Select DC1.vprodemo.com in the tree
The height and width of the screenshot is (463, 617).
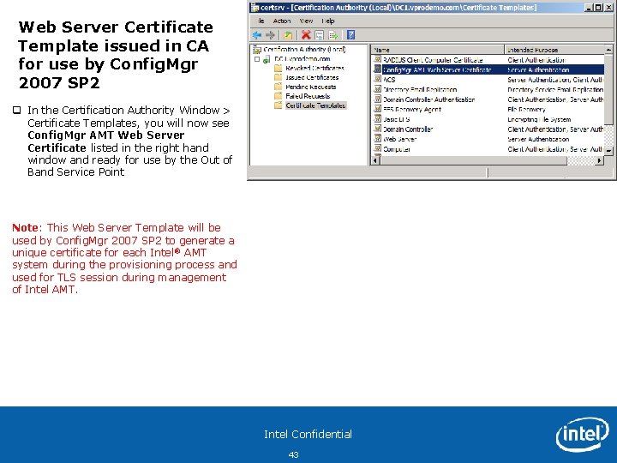[x=303, y=59]
